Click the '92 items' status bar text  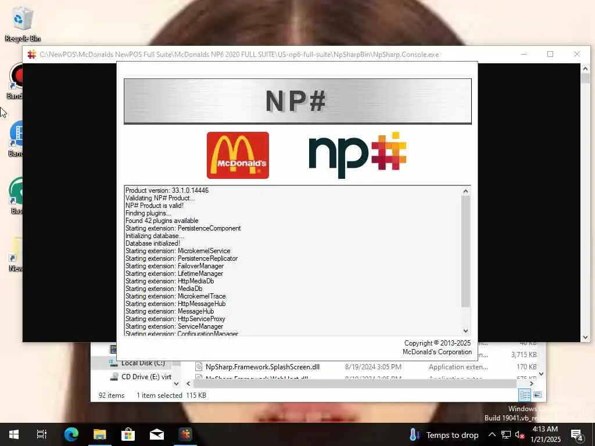[111, 395]
